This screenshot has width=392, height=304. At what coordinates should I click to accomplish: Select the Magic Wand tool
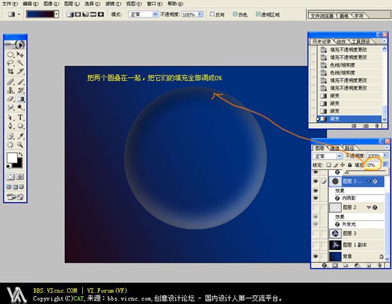click(20, 63)
